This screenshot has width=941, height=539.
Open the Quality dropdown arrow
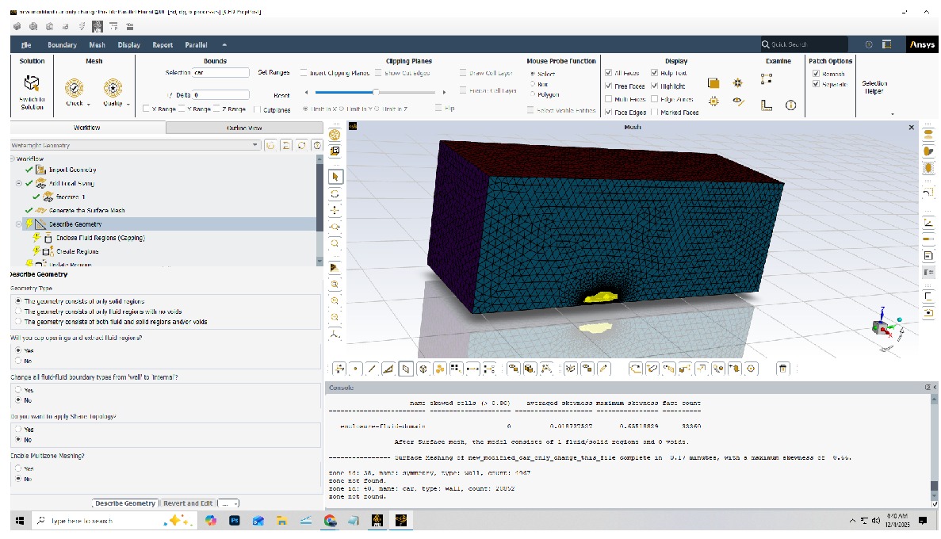(x=128, y=105)
